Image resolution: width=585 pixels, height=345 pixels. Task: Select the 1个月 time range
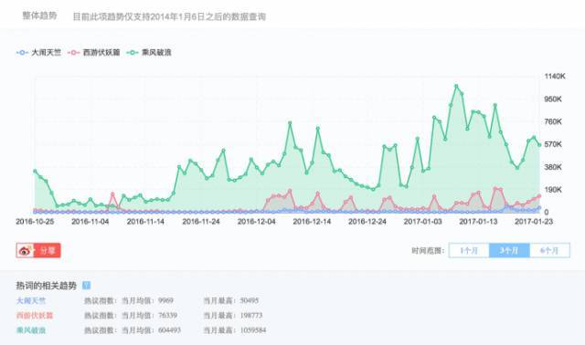coord(469,250)
